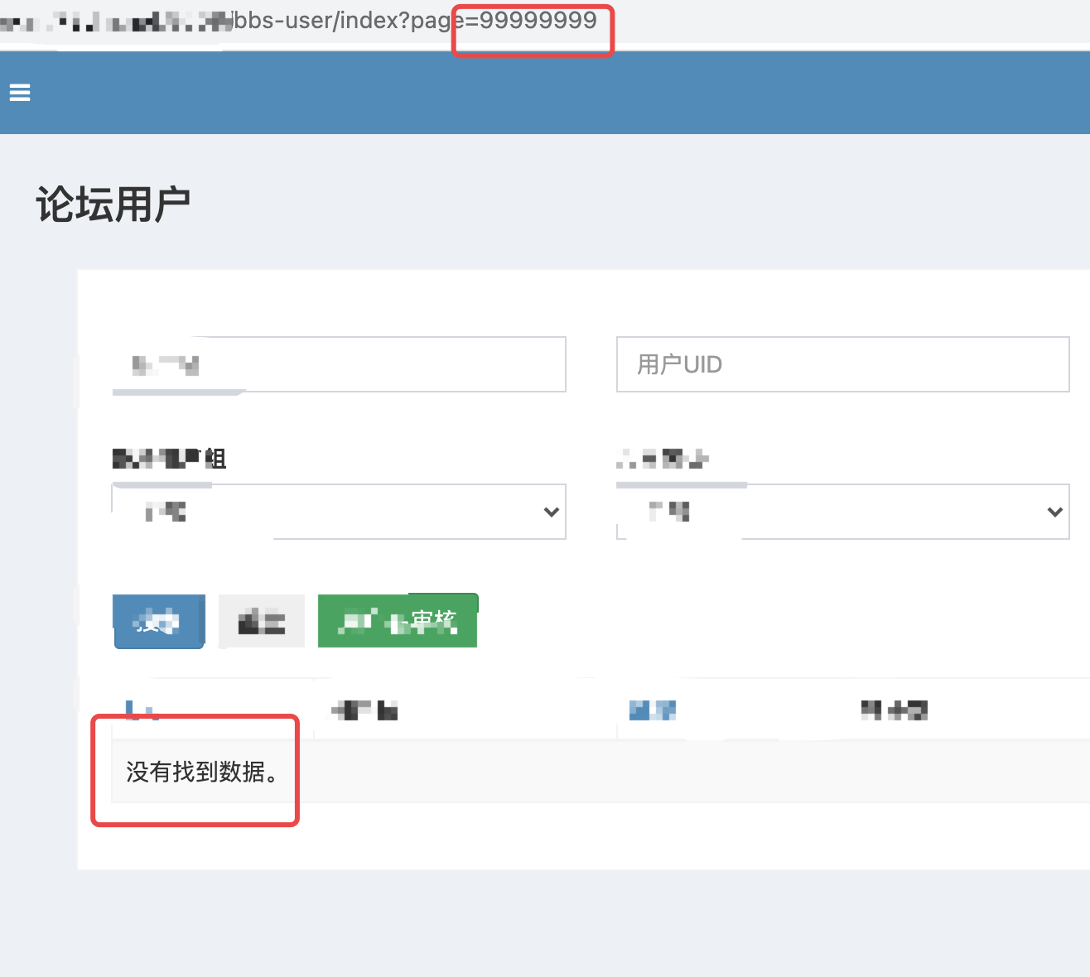This screenshot has width=1090, height=977.
Task: Open the left user group dropdown
Action: (x=338, y=511)
